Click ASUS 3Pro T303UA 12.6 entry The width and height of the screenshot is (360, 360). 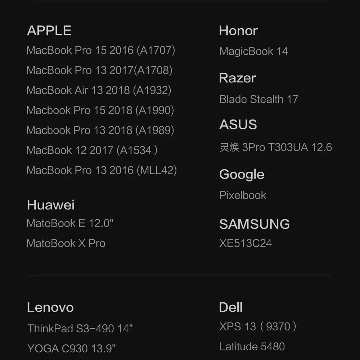click(x=275, y=147)
